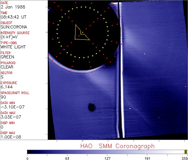
Task: Click the multicolor end of the color bar
Action: click(186, 152)
